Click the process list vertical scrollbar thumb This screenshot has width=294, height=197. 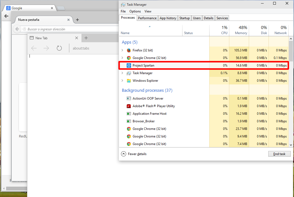pyautogui.click(x=291, y=51)
